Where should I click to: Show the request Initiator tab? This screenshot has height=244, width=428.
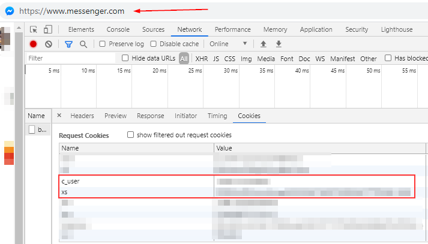coord(185,116)
